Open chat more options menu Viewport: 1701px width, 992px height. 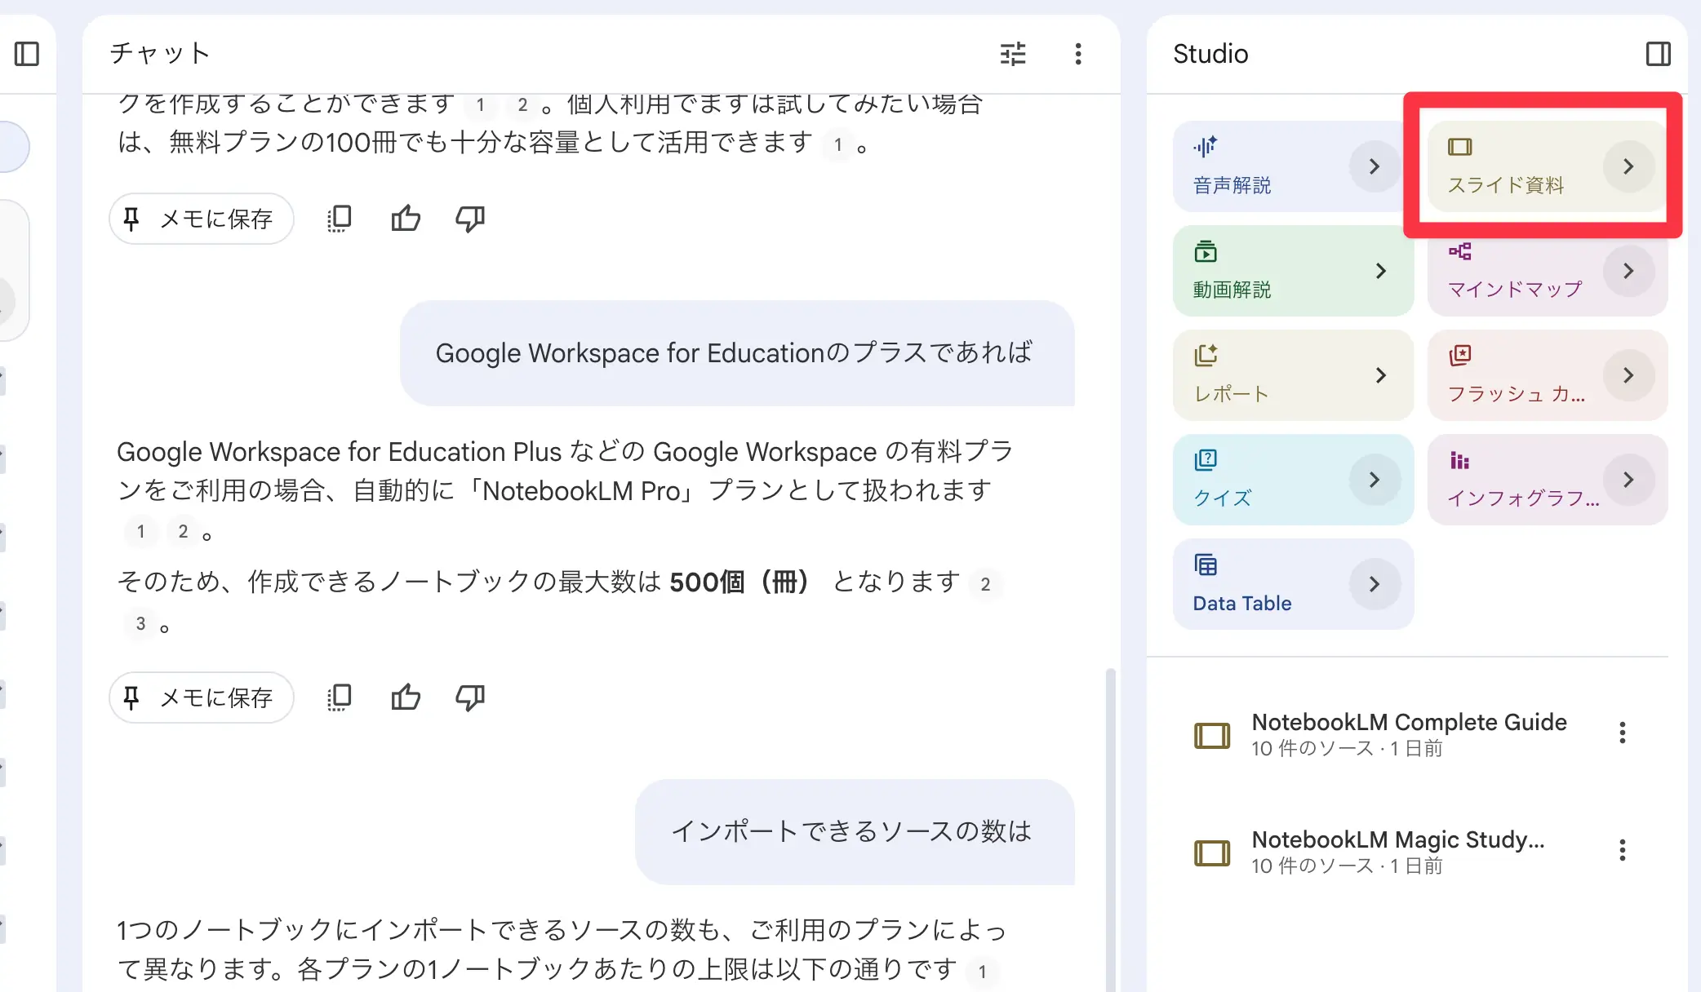[x=1078, y=54]
